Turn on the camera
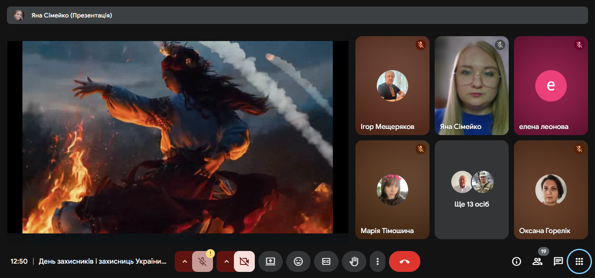This screenshot has height=278, width=595. pos(244,261)
